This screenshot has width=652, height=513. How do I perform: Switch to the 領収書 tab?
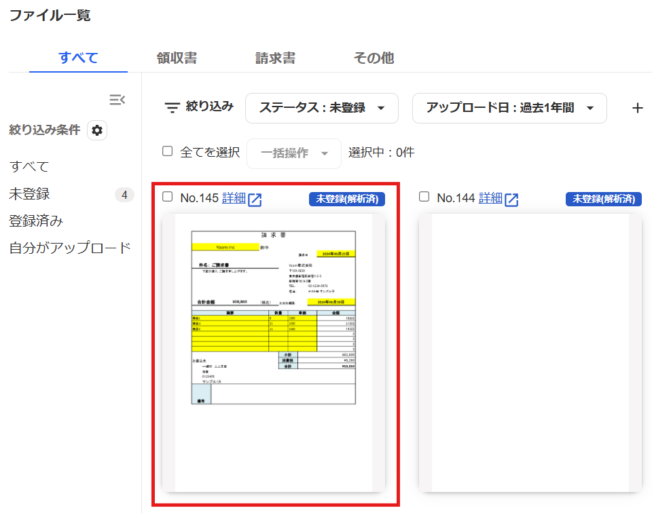(x=177, y=58)
